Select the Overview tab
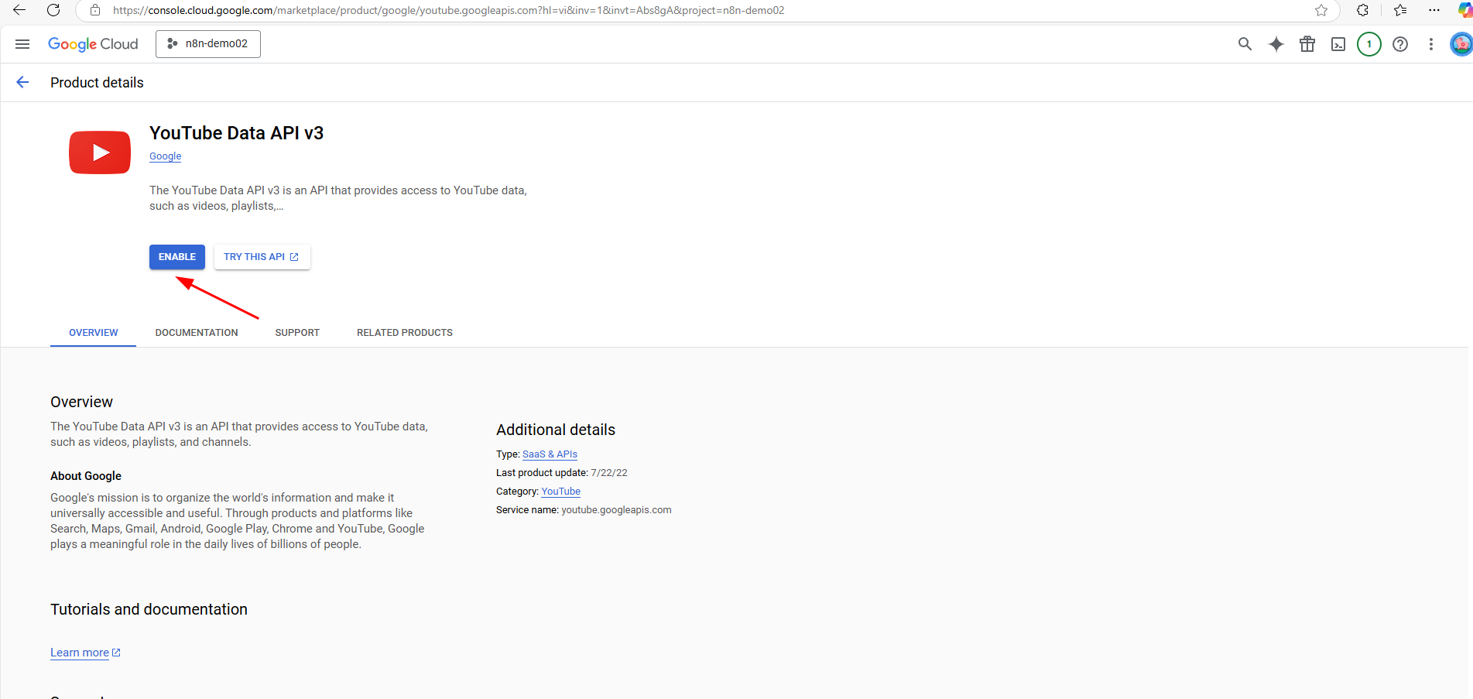This screenshot has height=699, width=1473. pos(94,333)
